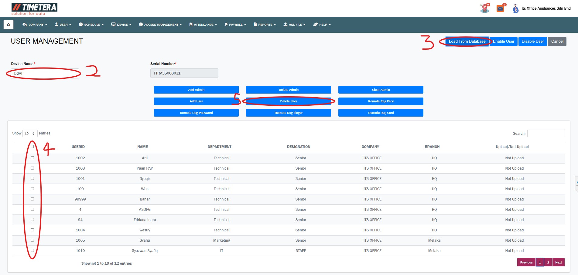Image resolution: width=578 pixels, height=275 pixels.
Task: Click the table Search box
Action: coord(546,133)
